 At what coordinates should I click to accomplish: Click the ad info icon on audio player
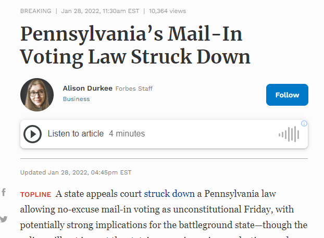(x=304, y=123)
